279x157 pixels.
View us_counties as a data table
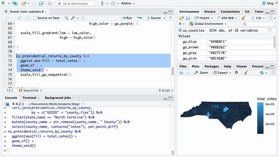point(269,30)
